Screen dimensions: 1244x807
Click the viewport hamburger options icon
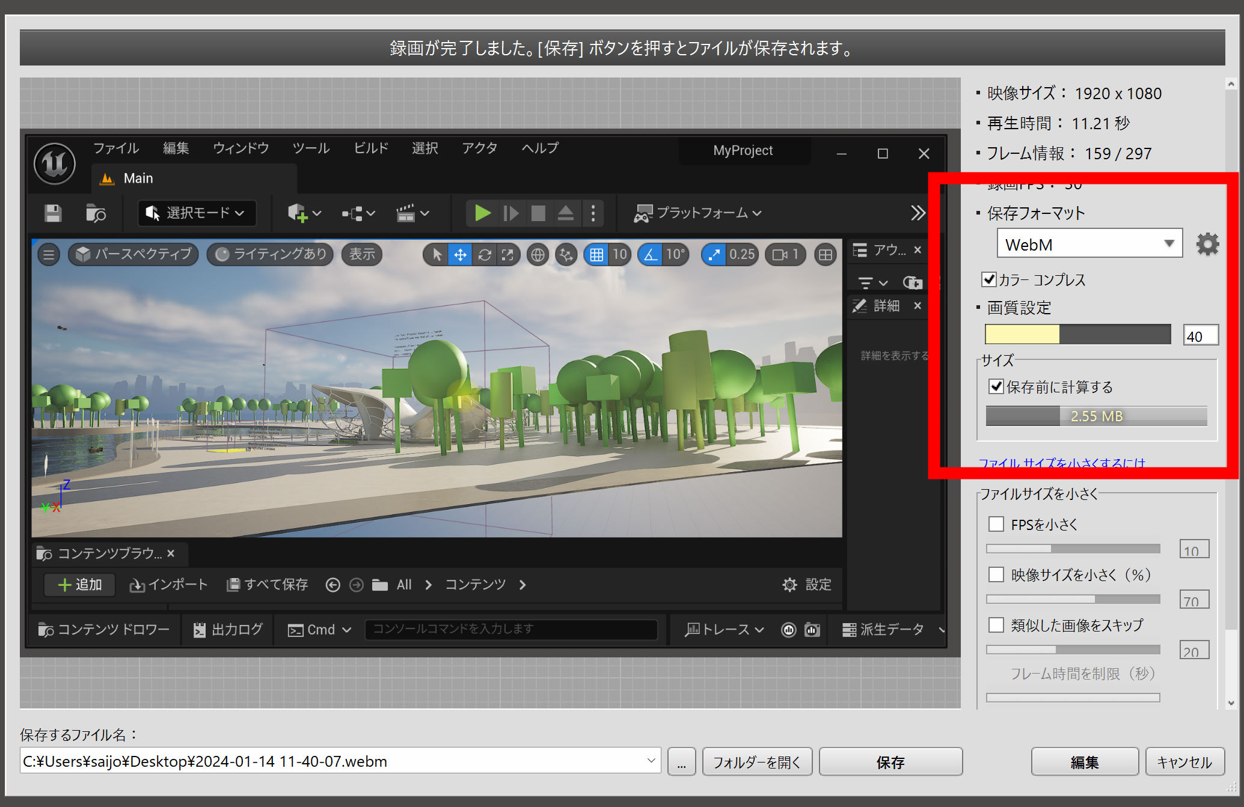tap(49, 255)
